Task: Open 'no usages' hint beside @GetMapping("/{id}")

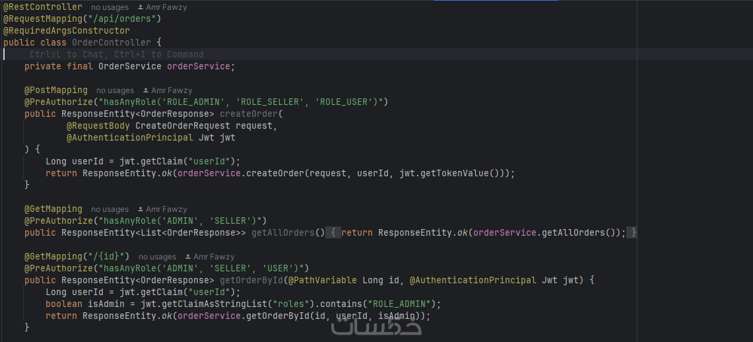Action: click(158, 257)
